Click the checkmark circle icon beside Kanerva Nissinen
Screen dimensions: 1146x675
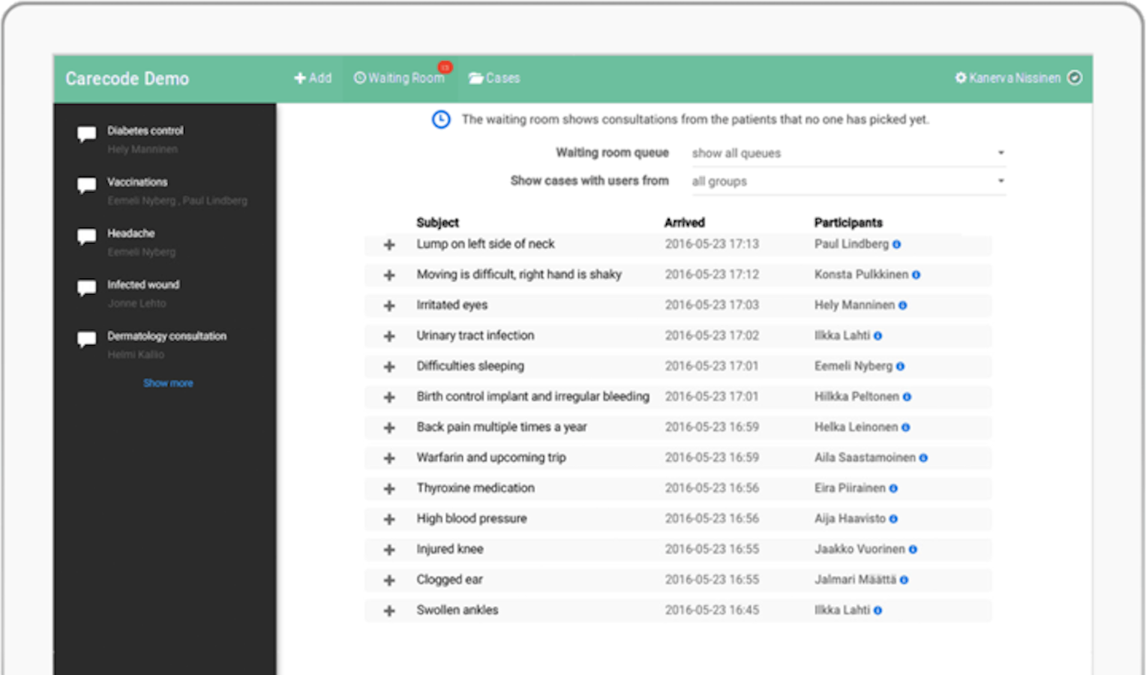[1075, 78]
